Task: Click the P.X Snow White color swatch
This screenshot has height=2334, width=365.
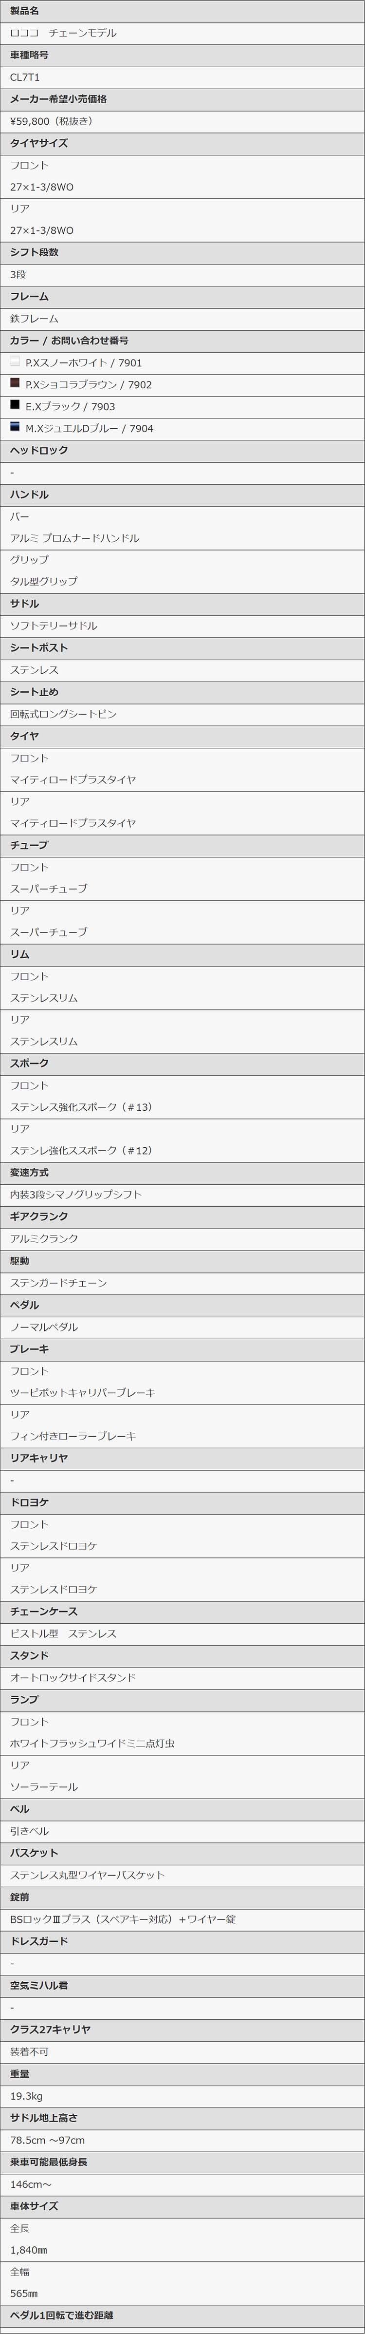Action: tap(15, 361)
